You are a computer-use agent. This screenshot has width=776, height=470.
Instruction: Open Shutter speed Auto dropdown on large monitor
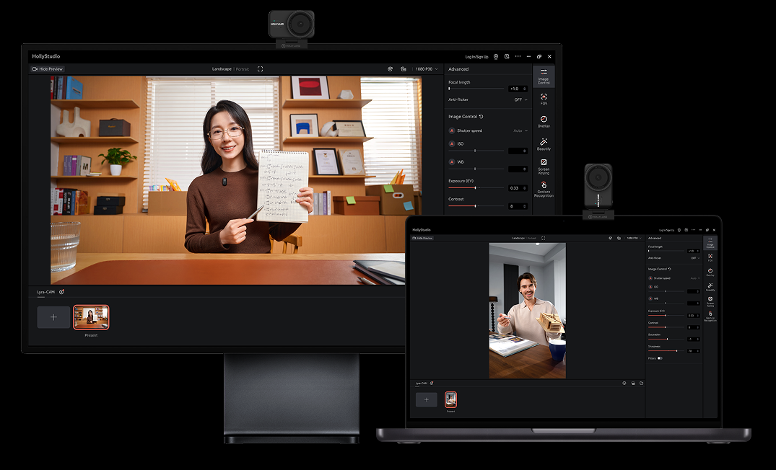tap(520, 130)
